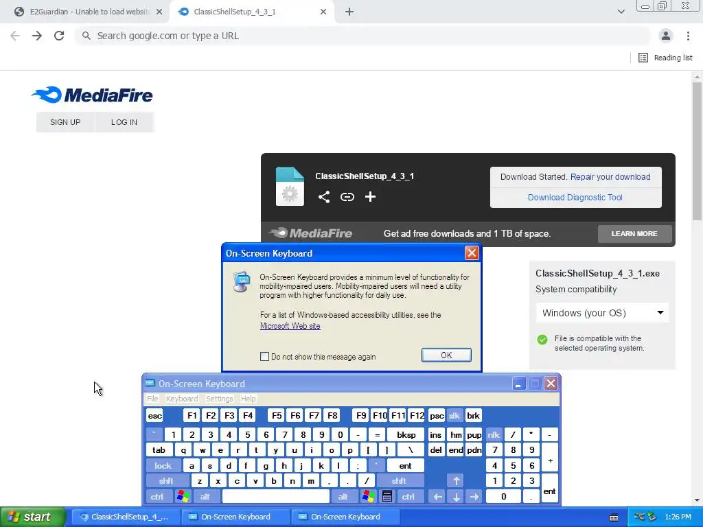Toggle the right alt key
This screenshot has width=703, height=527.
tap(343, 497)
